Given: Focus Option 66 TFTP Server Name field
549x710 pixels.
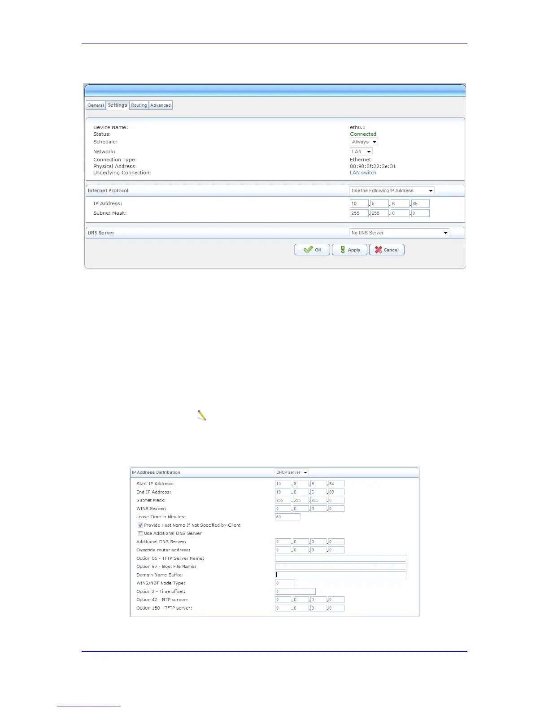Looking at the screenshot, I should [340, 558].
